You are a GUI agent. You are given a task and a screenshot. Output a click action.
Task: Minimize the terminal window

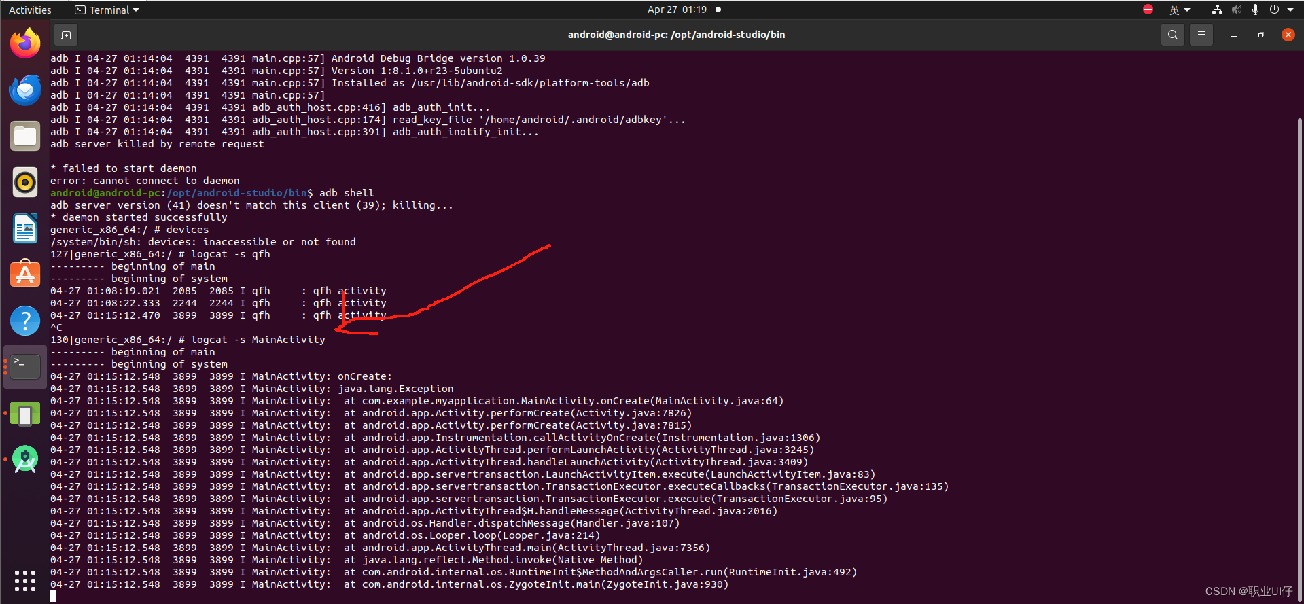click(1234, 35)
